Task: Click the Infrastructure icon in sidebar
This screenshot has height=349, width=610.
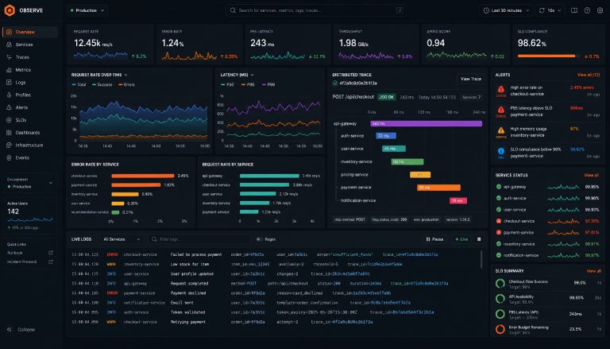Action: pos(9,145)
